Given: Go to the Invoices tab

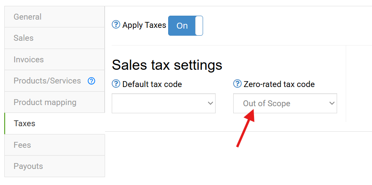Looking at the screenshot, I should [29, 60].
